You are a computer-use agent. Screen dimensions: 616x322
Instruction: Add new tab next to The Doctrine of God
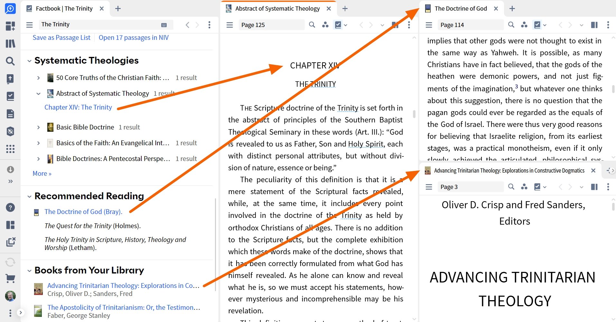pos(512,9)
